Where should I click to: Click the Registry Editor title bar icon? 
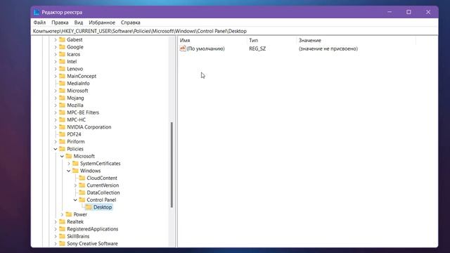37,13
